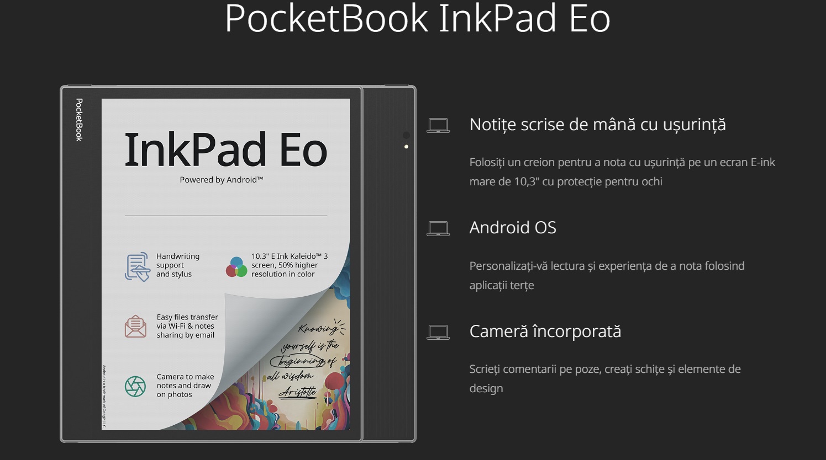Click the front camera lens on the device
The height and width of the screenshot is (460, 826).
[406, 135]
